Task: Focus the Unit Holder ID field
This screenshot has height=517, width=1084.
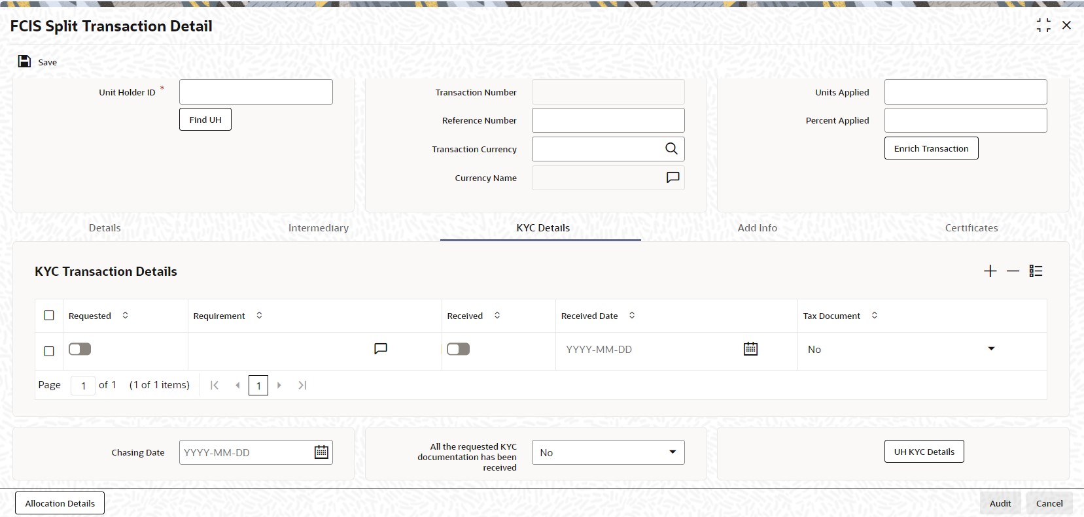Action: coord(256,92)
